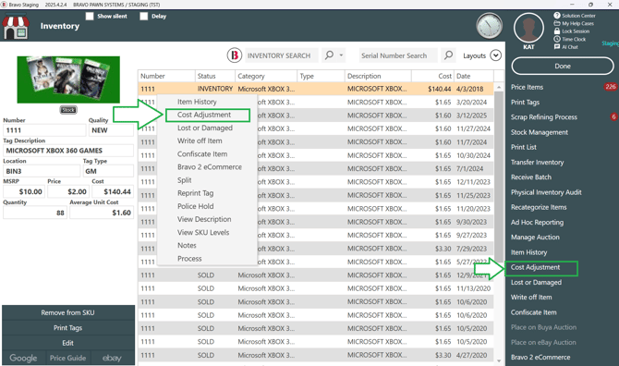Select the SOLD row dated 11/13/2020

click(316, 288)
